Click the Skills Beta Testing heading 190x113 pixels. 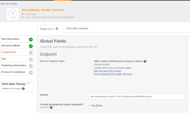click(x=13, y=84)
